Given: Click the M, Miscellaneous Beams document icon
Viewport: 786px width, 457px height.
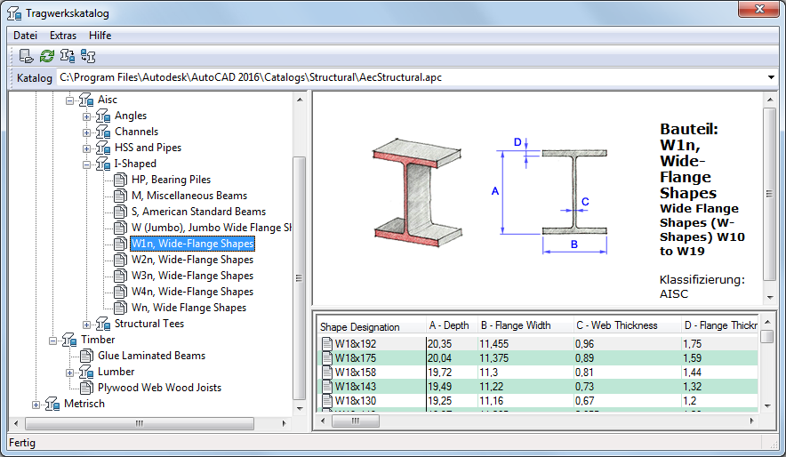Looking at the screenshot, I should coord(120,196).
